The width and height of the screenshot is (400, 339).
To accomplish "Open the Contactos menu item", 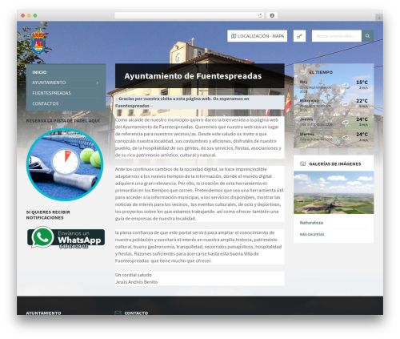I will point(46,103).
